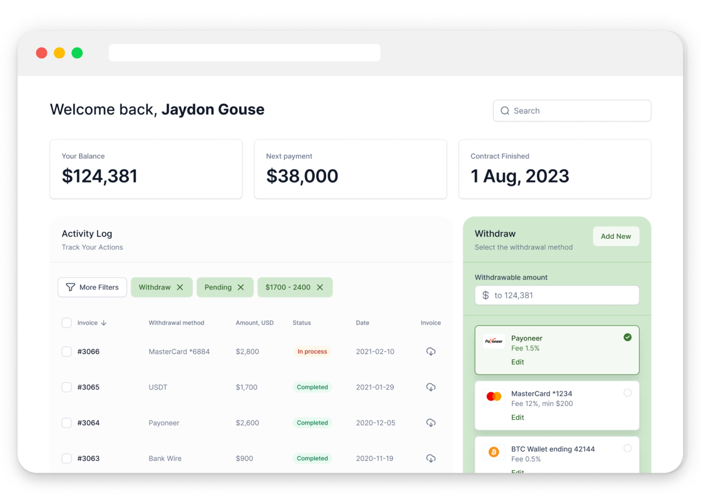
Task: Click the Withdrawable amount input
Action: 557,295
